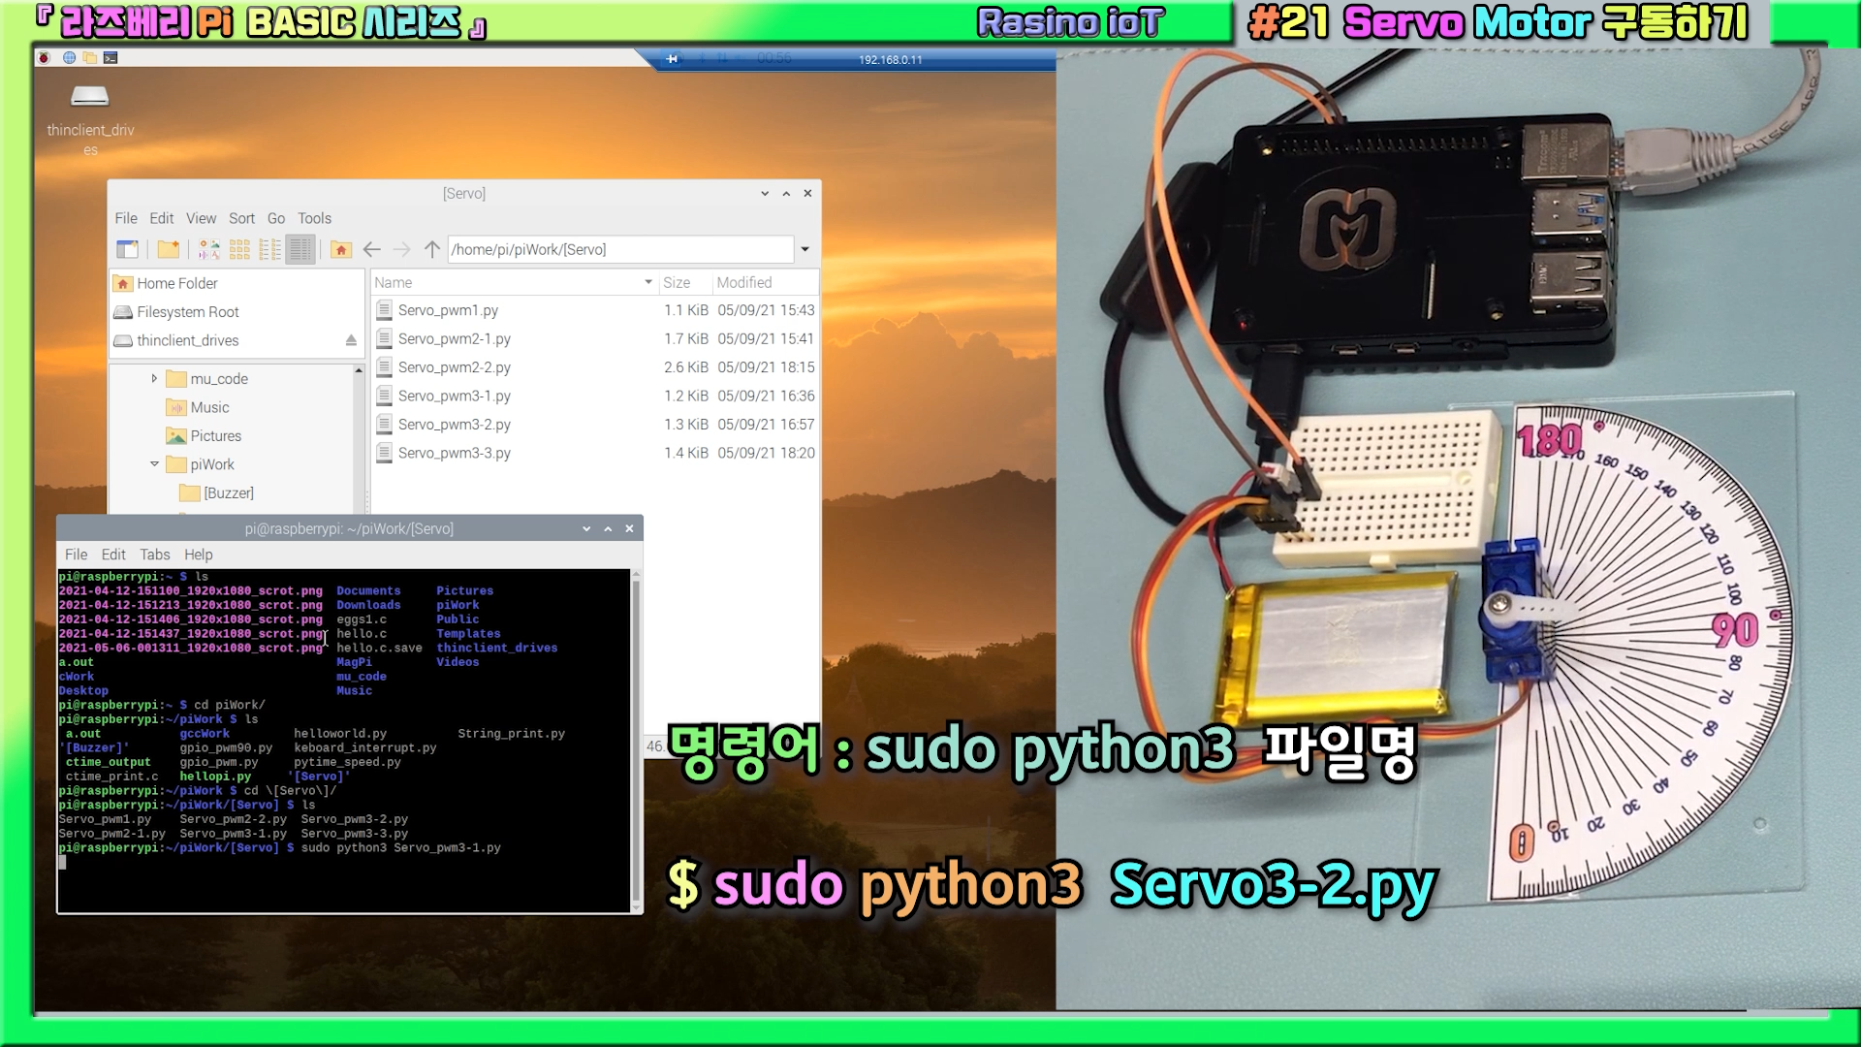Viewport: 1861px width, 1047px height.
Task: Open the path history dropdown
Action: click(804, 249)
